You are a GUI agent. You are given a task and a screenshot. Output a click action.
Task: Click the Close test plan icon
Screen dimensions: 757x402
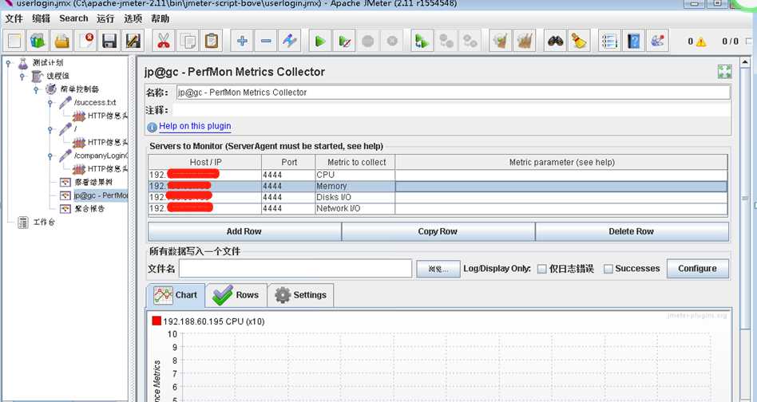[86, 41]
